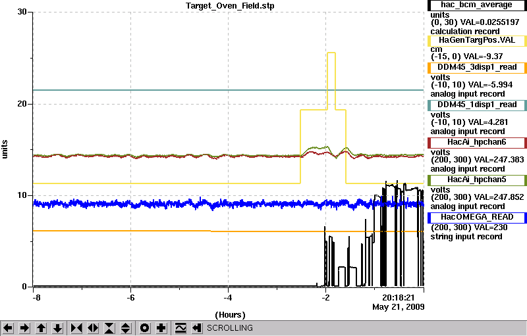Screen dimensions: 527x336
Task: Pan the graph right with the right arrow
Action: (x=24, y=328)
